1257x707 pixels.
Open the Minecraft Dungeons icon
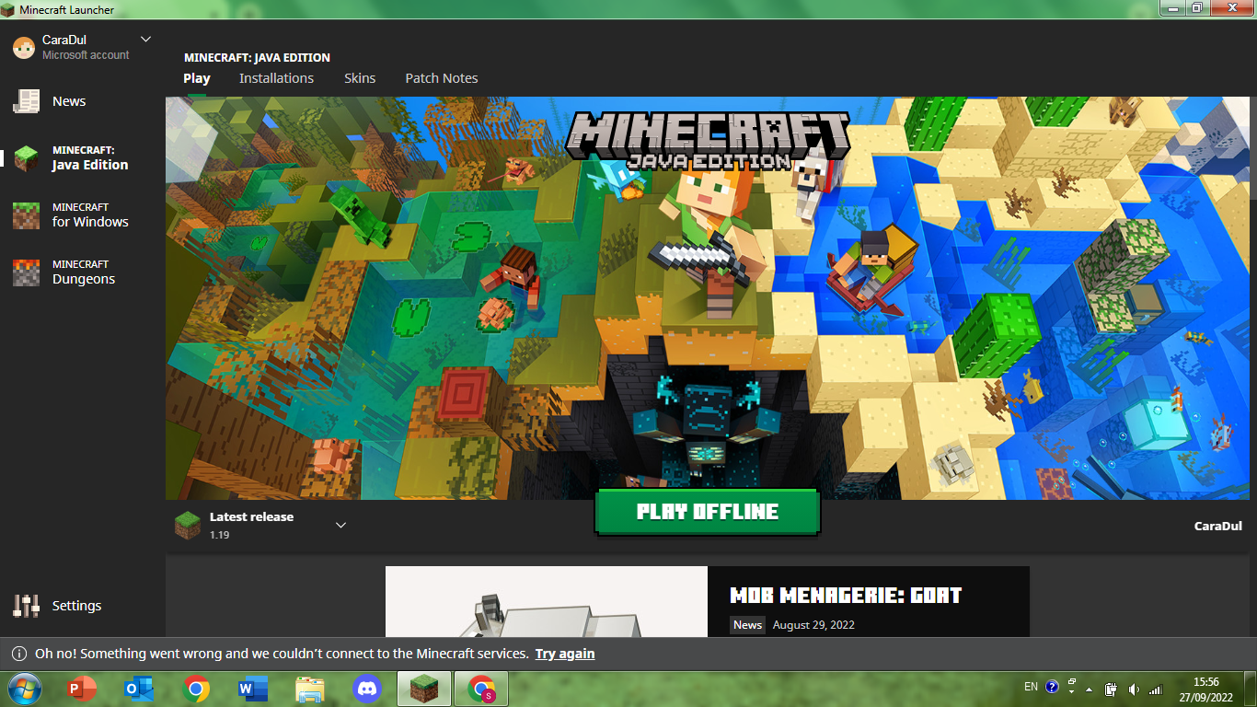click(x=26, y=272)
